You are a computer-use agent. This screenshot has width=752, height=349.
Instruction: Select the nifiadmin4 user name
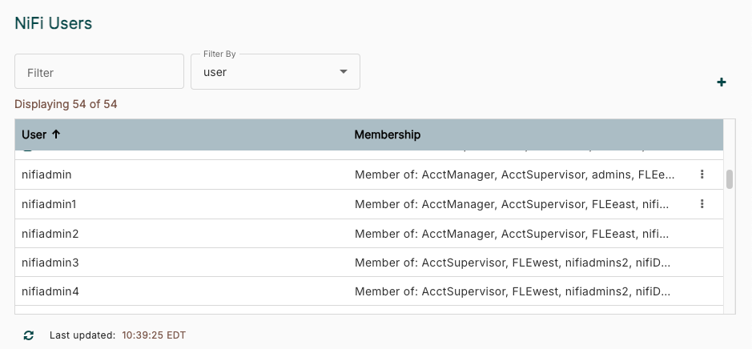[50, 291]
